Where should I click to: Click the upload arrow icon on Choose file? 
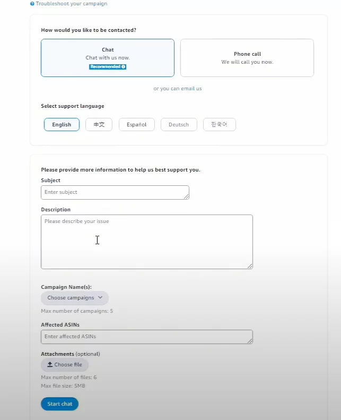pos(50,364)
